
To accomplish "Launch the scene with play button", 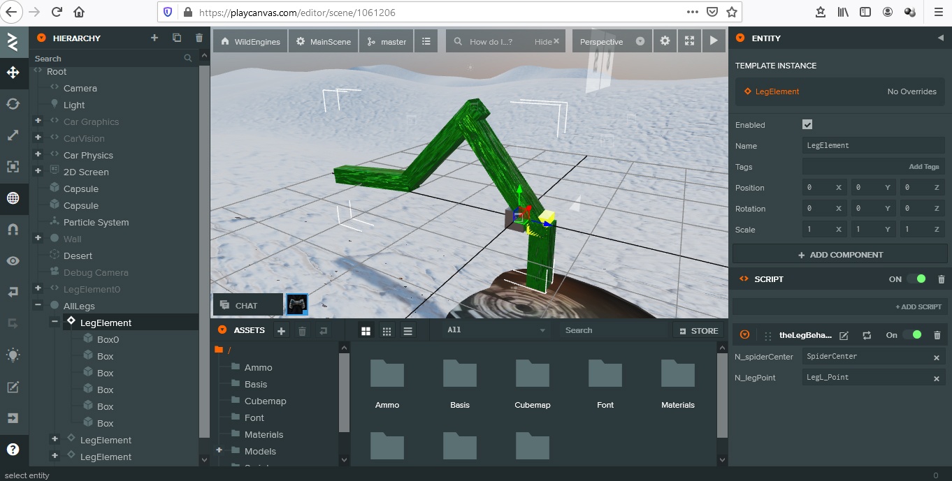I will click(713, 41).
